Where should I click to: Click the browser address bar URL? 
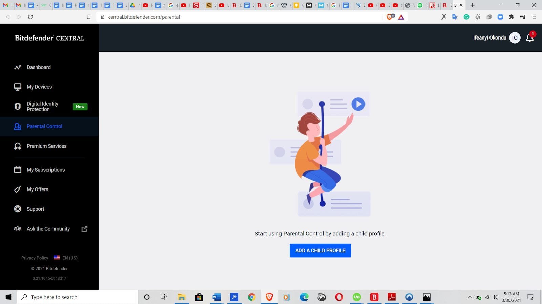(144, 17)
